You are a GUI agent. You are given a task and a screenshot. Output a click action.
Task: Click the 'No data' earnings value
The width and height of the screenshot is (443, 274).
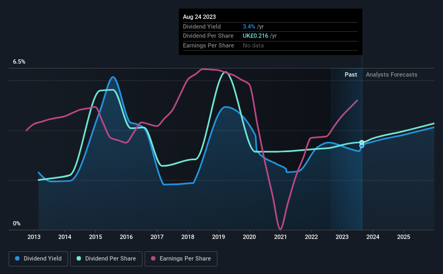253,45
